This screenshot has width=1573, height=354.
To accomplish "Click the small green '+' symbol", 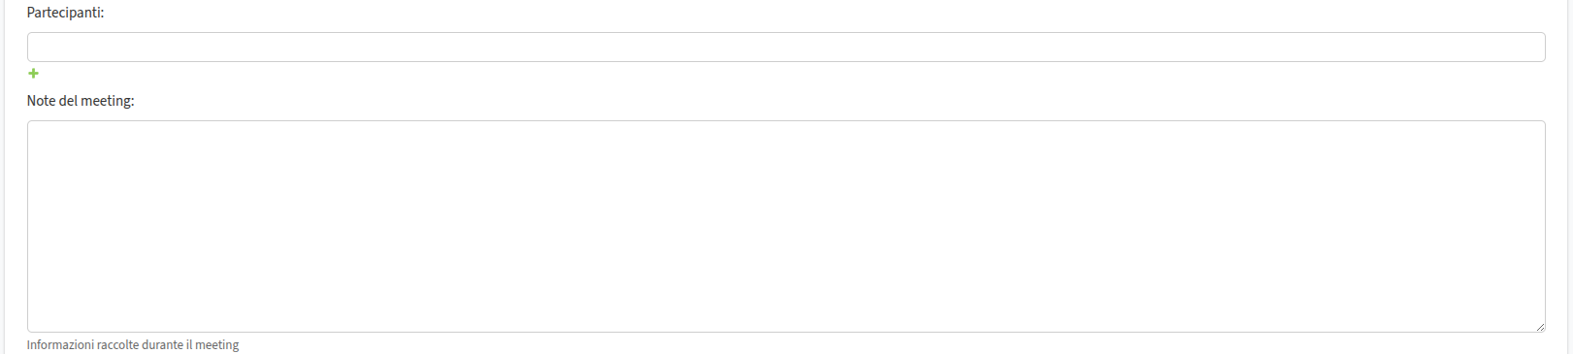I will [x=33, y=74].
